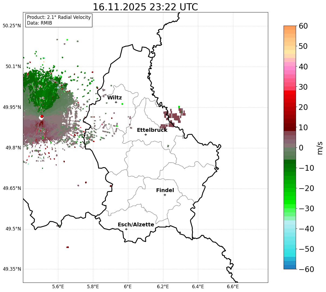Click the colorbar −20 tick label
The image size is (326, 292).
307,188
